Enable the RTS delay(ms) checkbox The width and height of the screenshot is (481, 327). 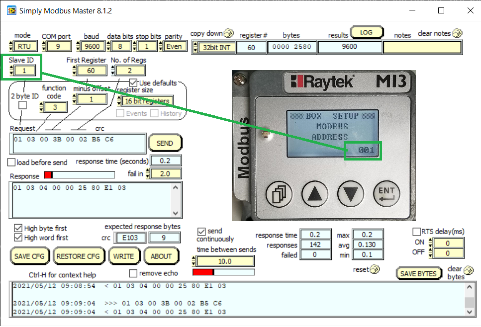(416, 232)
